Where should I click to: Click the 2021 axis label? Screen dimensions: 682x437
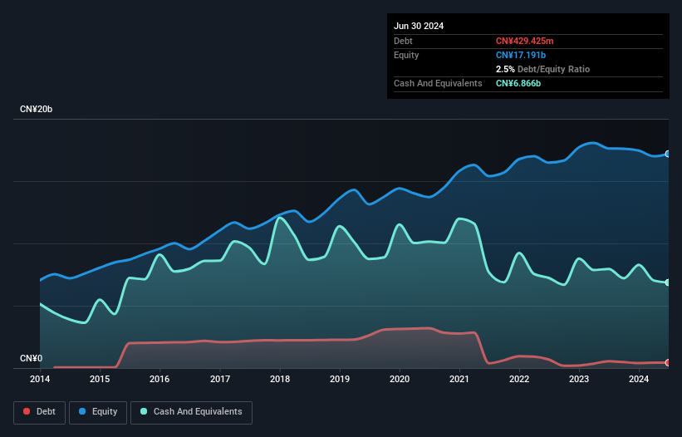pyautogui.click(x=459, y=379)
